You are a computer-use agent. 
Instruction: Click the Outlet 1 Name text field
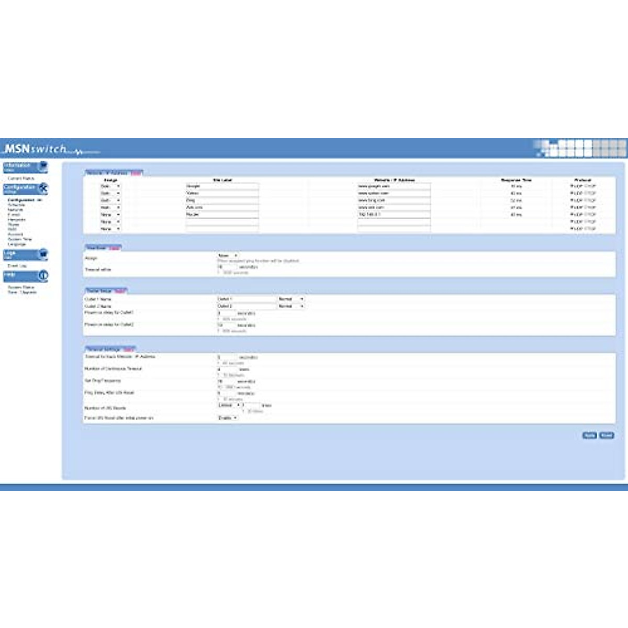(246, 299)
